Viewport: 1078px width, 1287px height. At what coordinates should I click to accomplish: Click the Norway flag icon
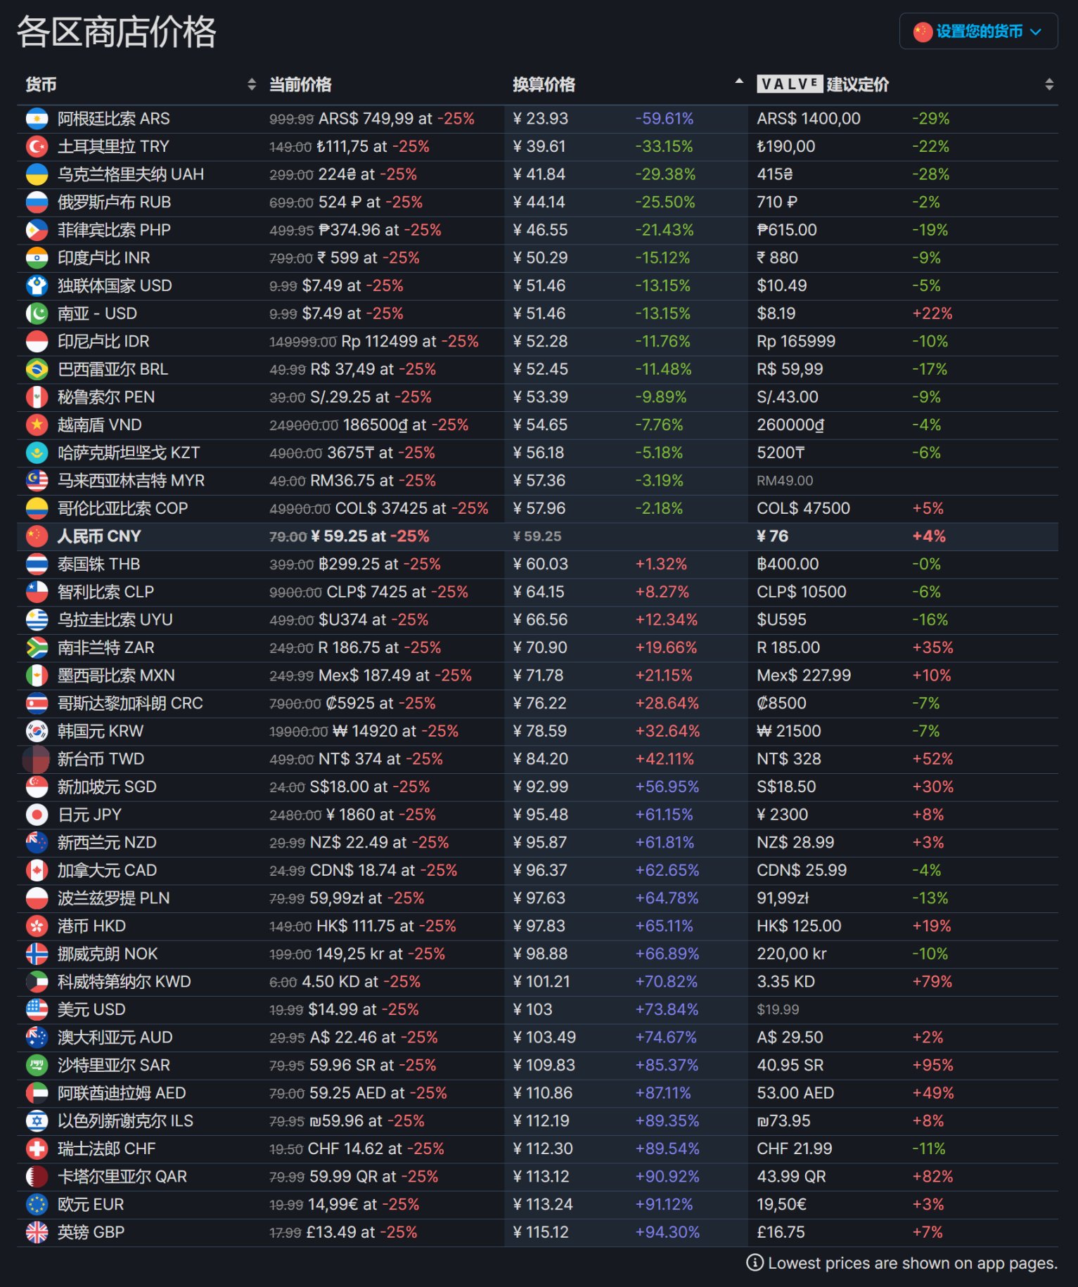37,954
